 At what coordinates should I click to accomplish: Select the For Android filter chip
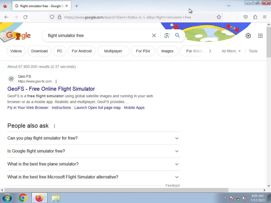82,51
